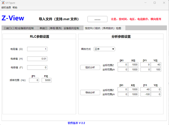Click impedance 坐标范围Z X1 field
Screen dimensions: 169x125
coord(123,65)
